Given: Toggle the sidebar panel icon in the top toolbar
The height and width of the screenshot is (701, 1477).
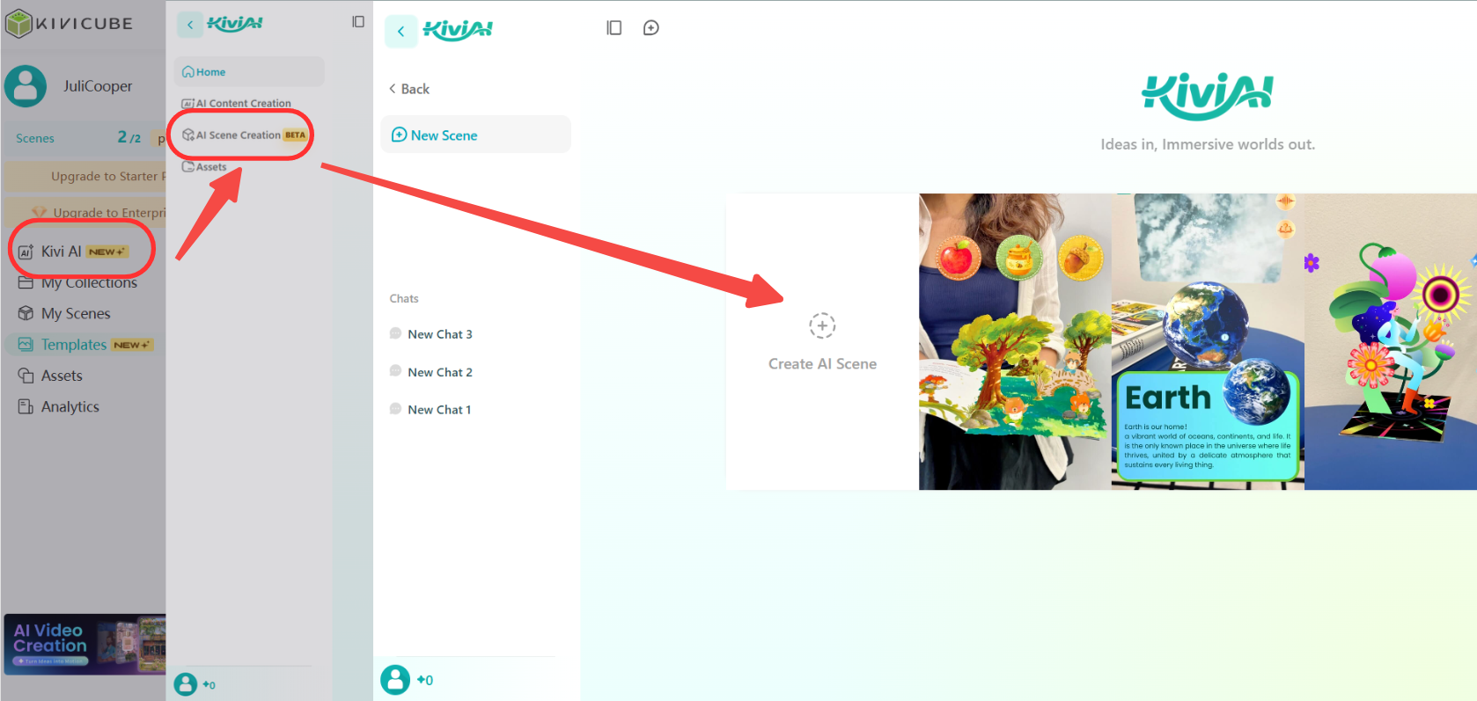Looking at the screenshot, I should click(x=614, y=28).
